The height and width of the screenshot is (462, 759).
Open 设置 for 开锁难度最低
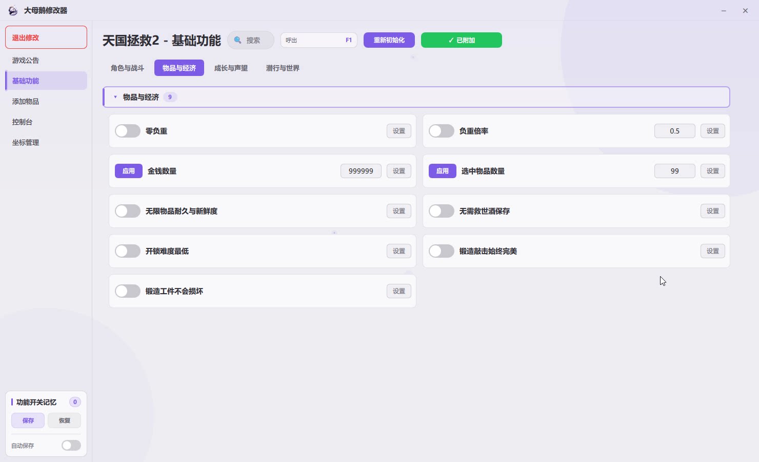(399, 251)
